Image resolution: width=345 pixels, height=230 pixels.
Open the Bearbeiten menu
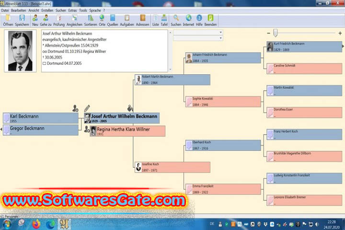click(x=19, y=11)
